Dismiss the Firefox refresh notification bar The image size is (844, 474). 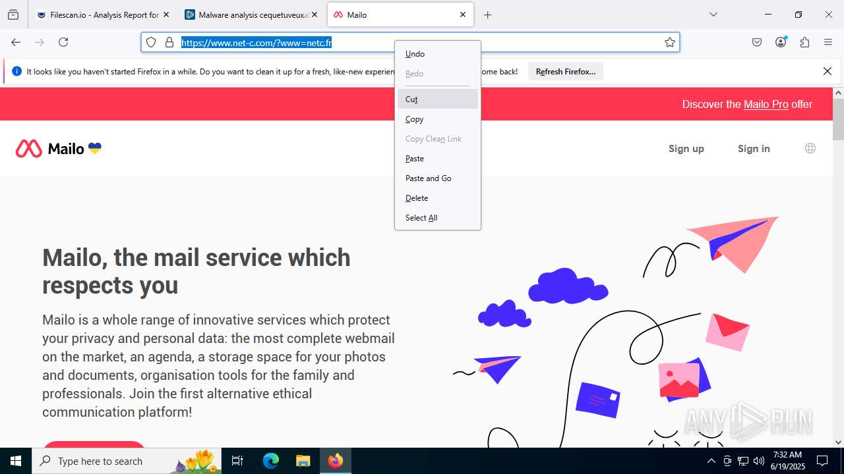[x=828, y=71]
